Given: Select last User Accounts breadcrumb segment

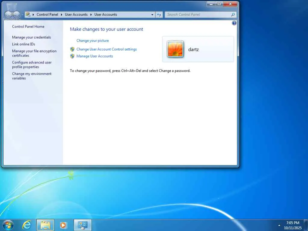Looking at the screenshot, I should [106, 14].
